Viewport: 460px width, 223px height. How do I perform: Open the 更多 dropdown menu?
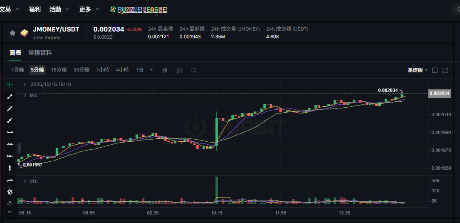pos(89,9)
